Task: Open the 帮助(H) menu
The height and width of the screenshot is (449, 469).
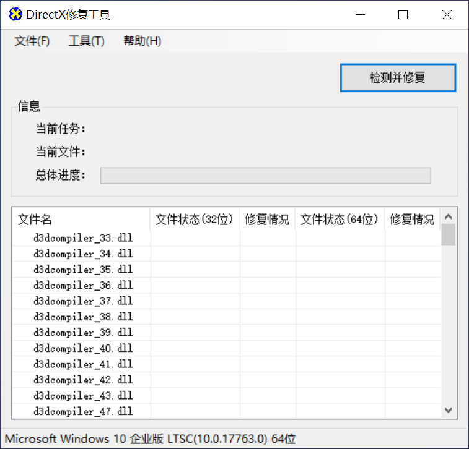Action: tap(142, 41)
